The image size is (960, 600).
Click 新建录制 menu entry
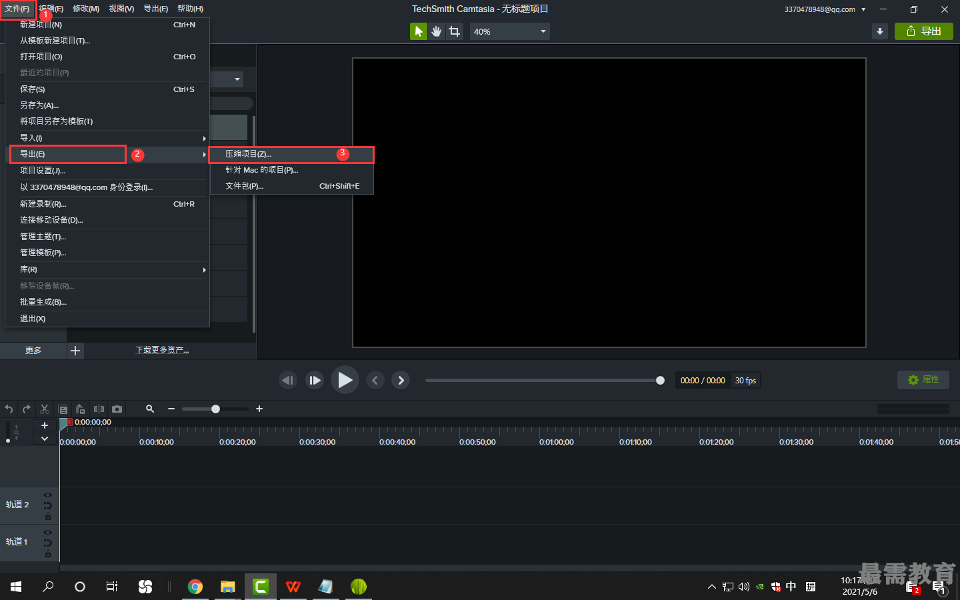(107, 204)
